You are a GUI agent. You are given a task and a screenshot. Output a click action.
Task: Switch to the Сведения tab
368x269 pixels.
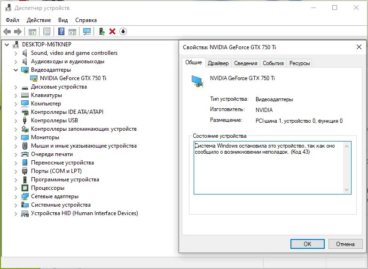[x=246, y=63]
